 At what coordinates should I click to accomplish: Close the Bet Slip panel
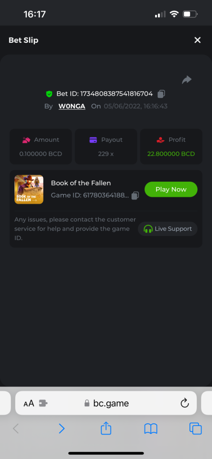[197, 40]
